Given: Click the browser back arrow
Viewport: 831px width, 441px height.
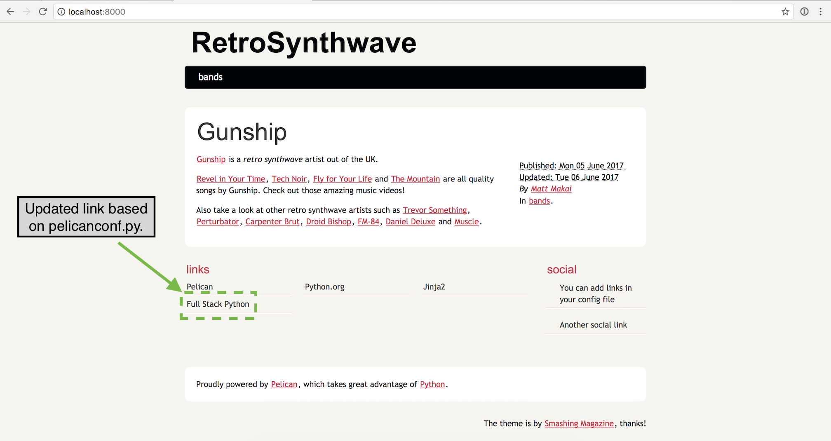Looking at the screenshot, I should 11,12.
